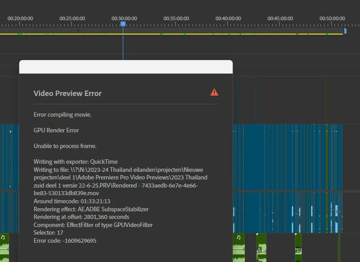Click the 'Error compiling movie.' line
The width and height of the screenshot is (360, 262).
tap(62, 114)
